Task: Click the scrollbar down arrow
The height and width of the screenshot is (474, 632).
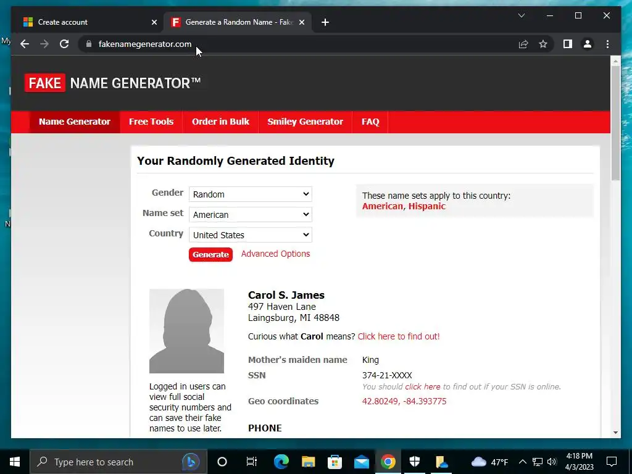Action: (615, 433)
